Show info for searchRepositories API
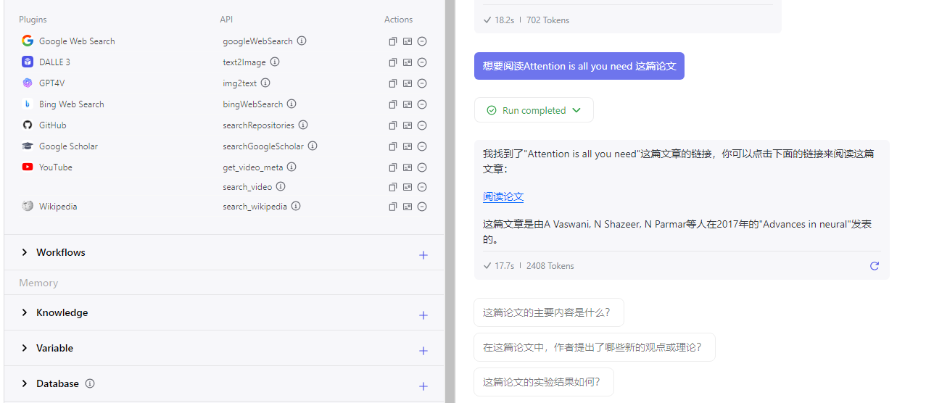 click(x=303, y=125)
